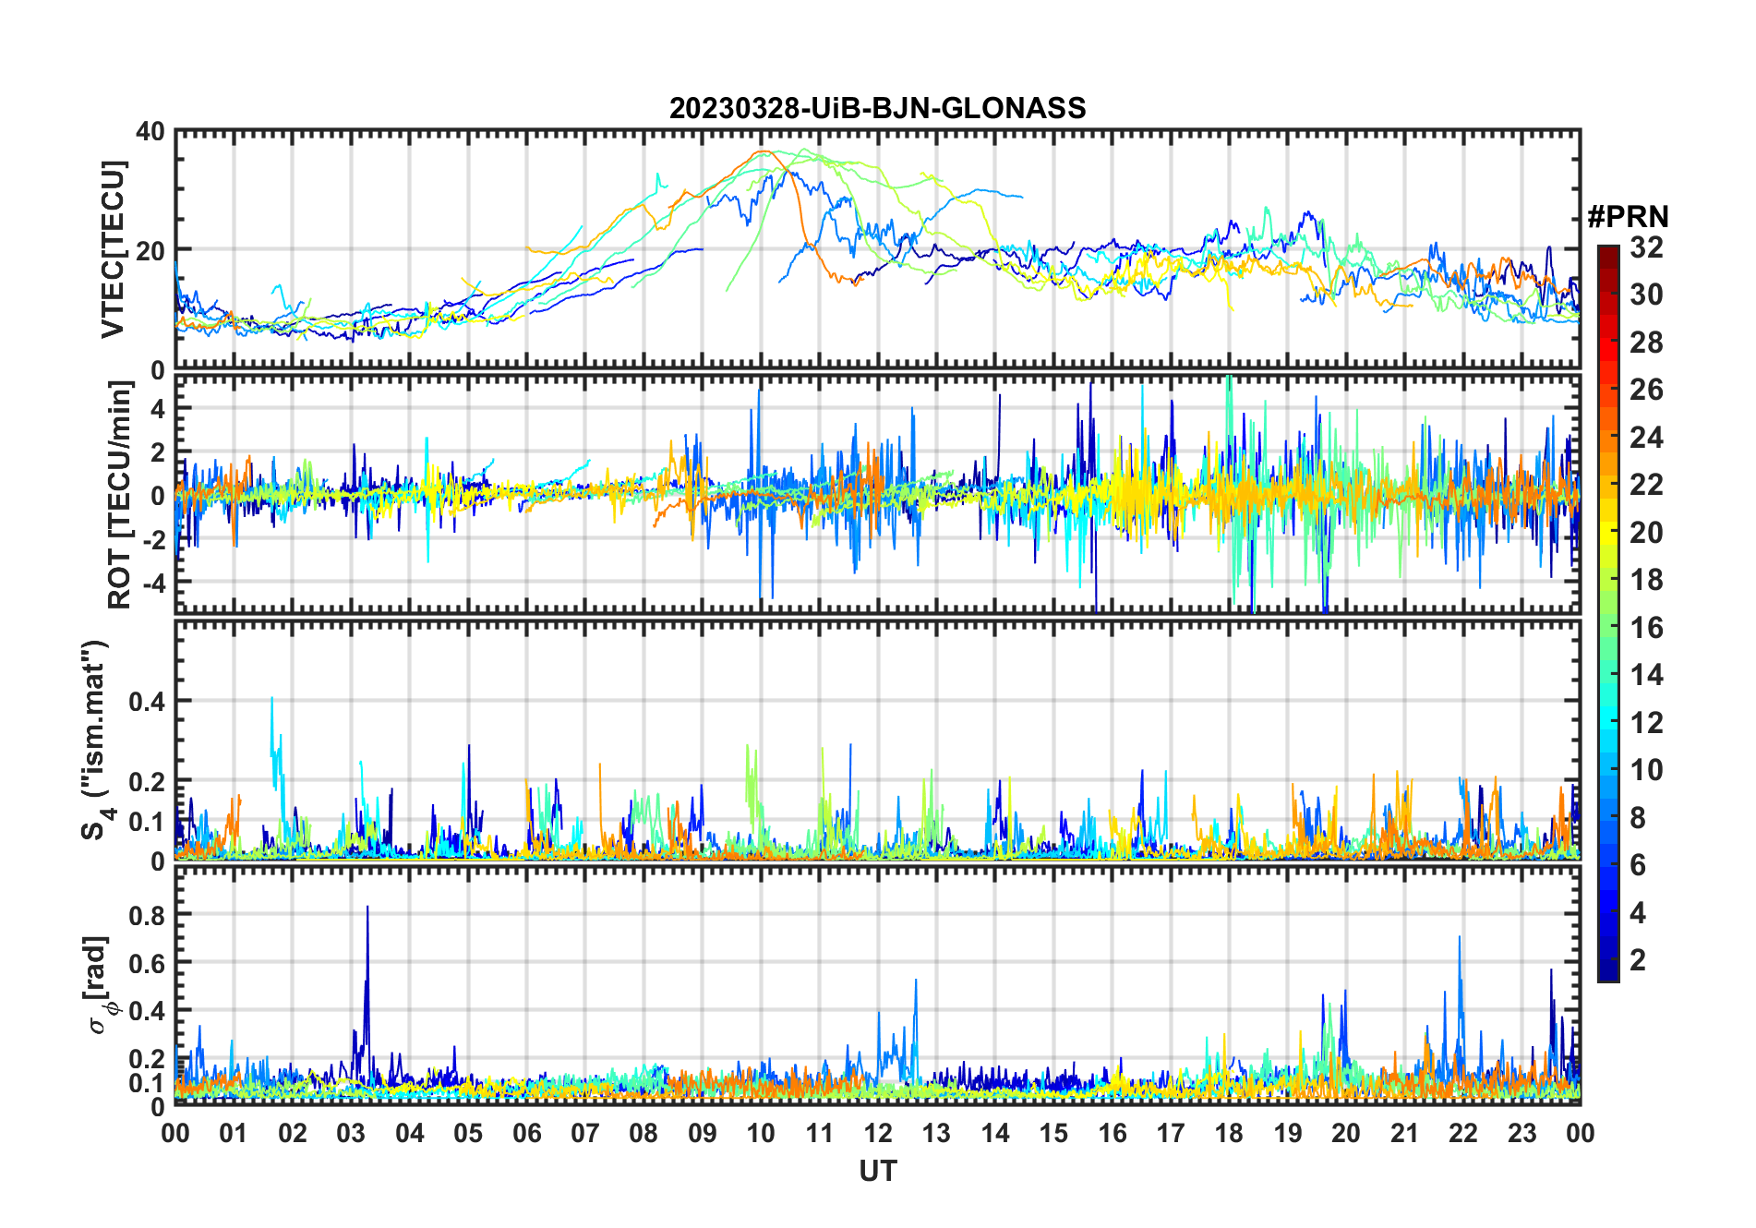Click the x-axis tick label 12

(x=877, y=1133)
